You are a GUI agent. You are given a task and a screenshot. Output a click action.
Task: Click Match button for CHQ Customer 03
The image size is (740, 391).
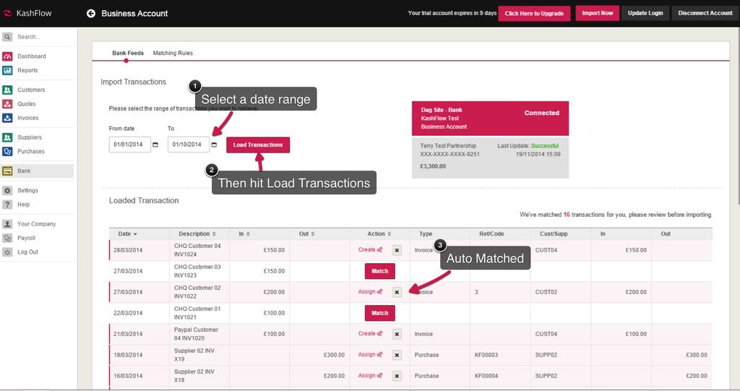click(379, 271)
